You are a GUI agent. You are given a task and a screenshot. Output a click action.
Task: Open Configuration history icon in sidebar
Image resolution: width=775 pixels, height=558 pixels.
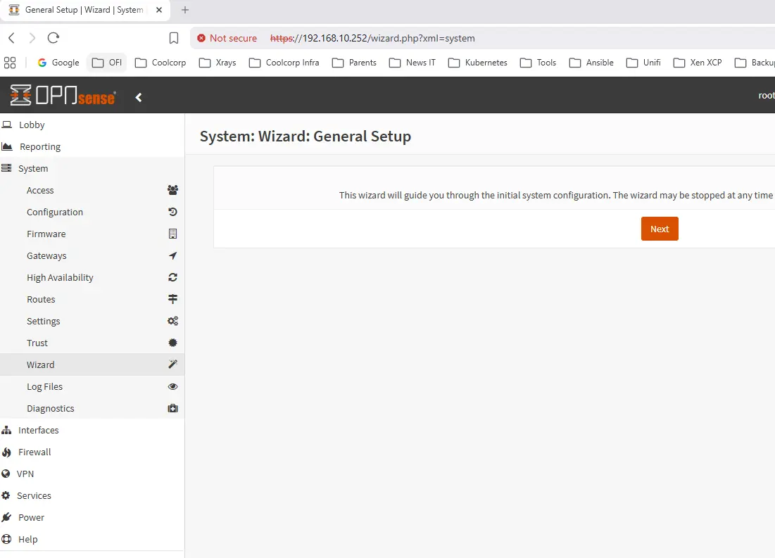point(172,212)
